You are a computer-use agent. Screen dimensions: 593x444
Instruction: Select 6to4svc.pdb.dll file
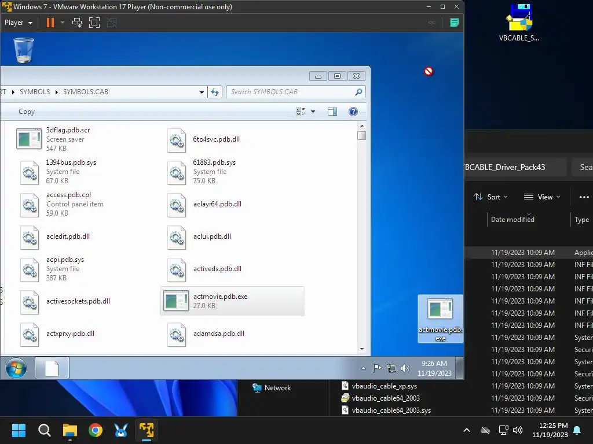(233, 139)
